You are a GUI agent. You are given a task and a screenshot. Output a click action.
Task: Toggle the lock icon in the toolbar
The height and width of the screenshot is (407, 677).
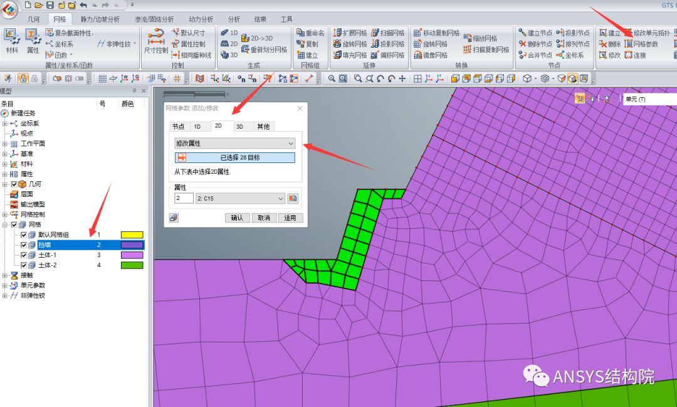pos(23,78)
